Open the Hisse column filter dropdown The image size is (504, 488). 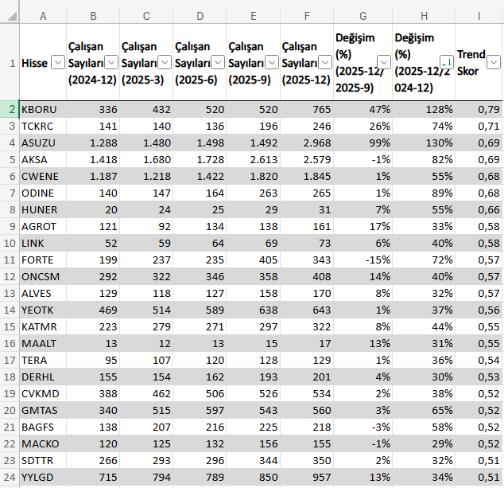pos(58,62)
